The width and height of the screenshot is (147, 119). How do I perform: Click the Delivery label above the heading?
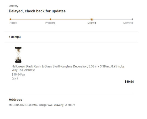[x=14, y=6]
